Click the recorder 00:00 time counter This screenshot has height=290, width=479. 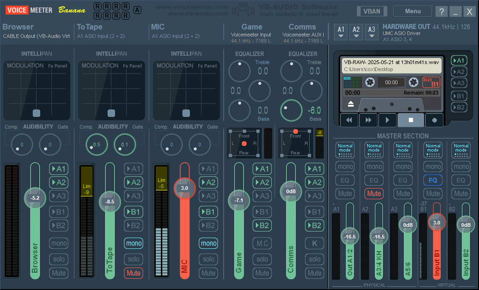click(392, 82)
